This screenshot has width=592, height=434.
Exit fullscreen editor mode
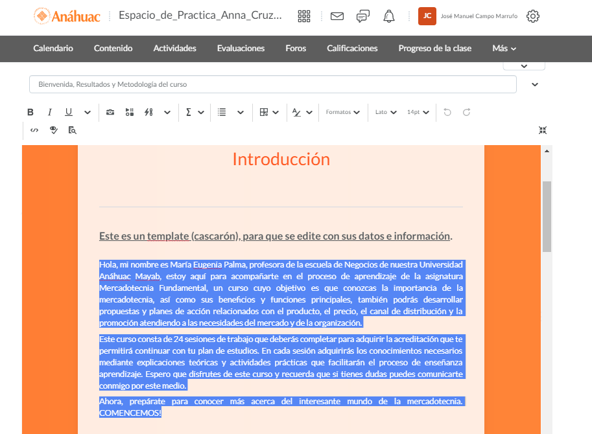[x=543, y=130]
